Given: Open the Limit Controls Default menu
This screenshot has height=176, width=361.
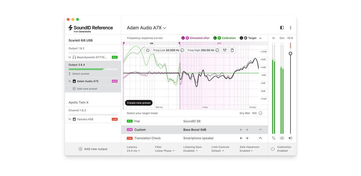Looking at the screenshot, I should click(220, 149).
